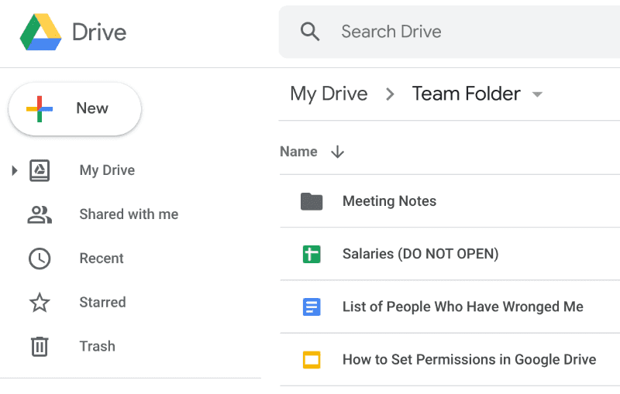620x394 pixels.
Task: Click the Meeting Notes folder icon
Action: (x=312, y=201)
